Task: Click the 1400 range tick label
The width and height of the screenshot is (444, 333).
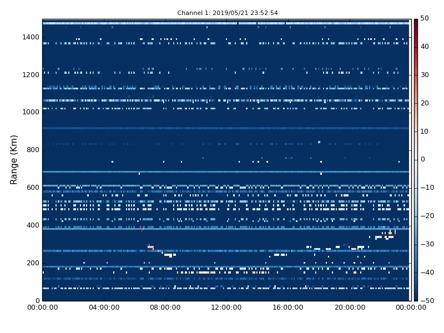Action: click(x=31, y=37)
